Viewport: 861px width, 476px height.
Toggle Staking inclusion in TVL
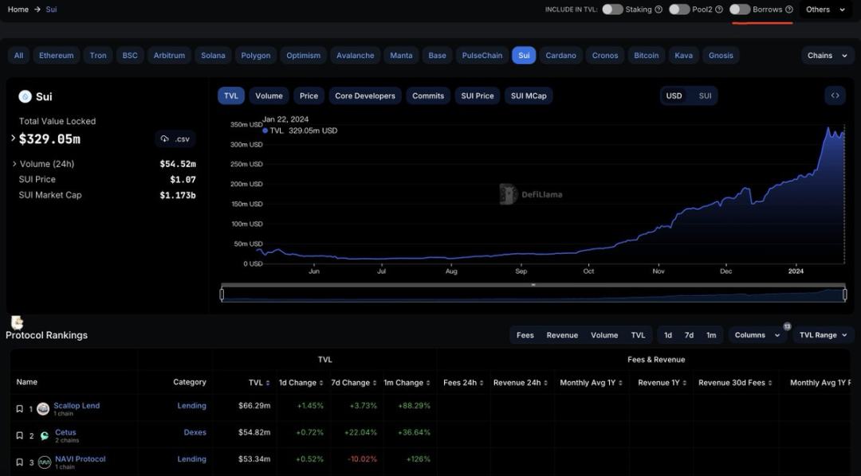tap(612, 10)
